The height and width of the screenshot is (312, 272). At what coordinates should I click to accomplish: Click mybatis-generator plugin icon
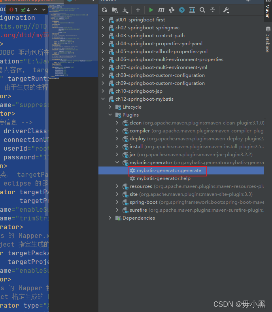click(125, 163)
